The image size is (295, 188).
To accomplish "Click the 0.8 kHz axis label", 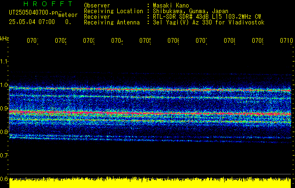I will (x=4, y=132).
